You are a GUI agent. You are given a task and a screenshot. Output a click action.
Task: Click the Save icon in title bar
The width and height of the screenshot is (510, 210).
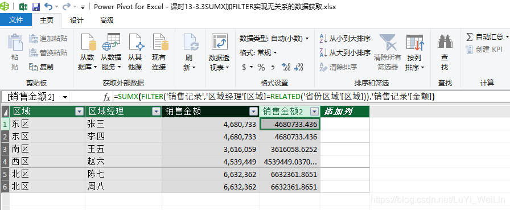pyautogui.click(x=35, y=6)
